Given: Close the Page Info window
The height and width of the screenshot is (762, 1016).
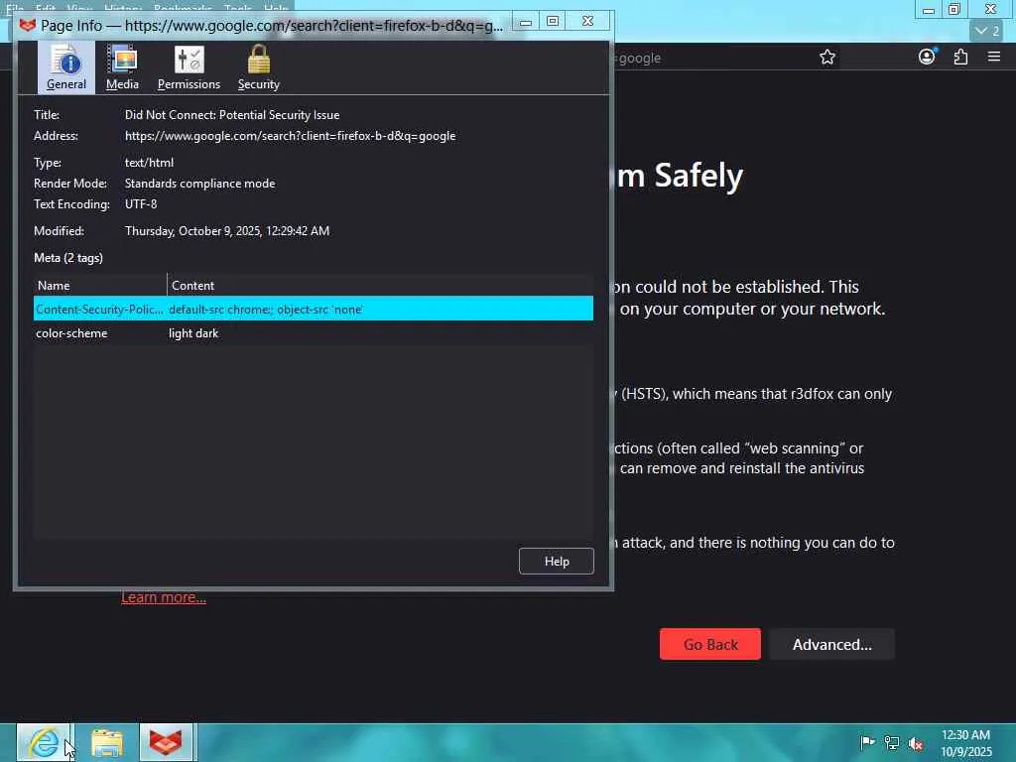Looking at the screenshot, I should click(x=587, y=22).
